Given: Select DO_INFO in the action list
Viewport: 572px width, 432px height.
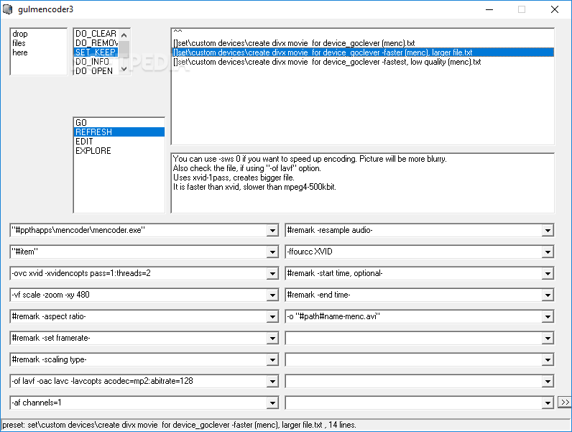Looking at the screenshot, I should coord(96,62).
